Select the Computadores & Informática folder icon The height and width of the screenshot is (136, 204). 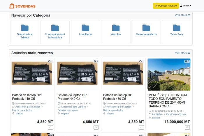pyautogui.click(x=55, y=28)
